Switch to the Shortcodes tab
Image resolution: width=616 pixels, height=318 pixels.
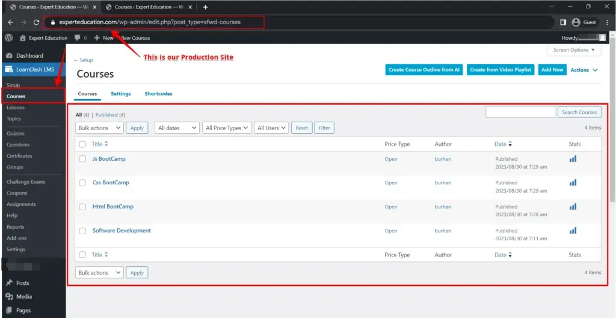(x=158, y=94)
